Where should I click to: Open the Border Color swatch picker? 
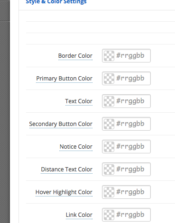click(x=109, y=56)
